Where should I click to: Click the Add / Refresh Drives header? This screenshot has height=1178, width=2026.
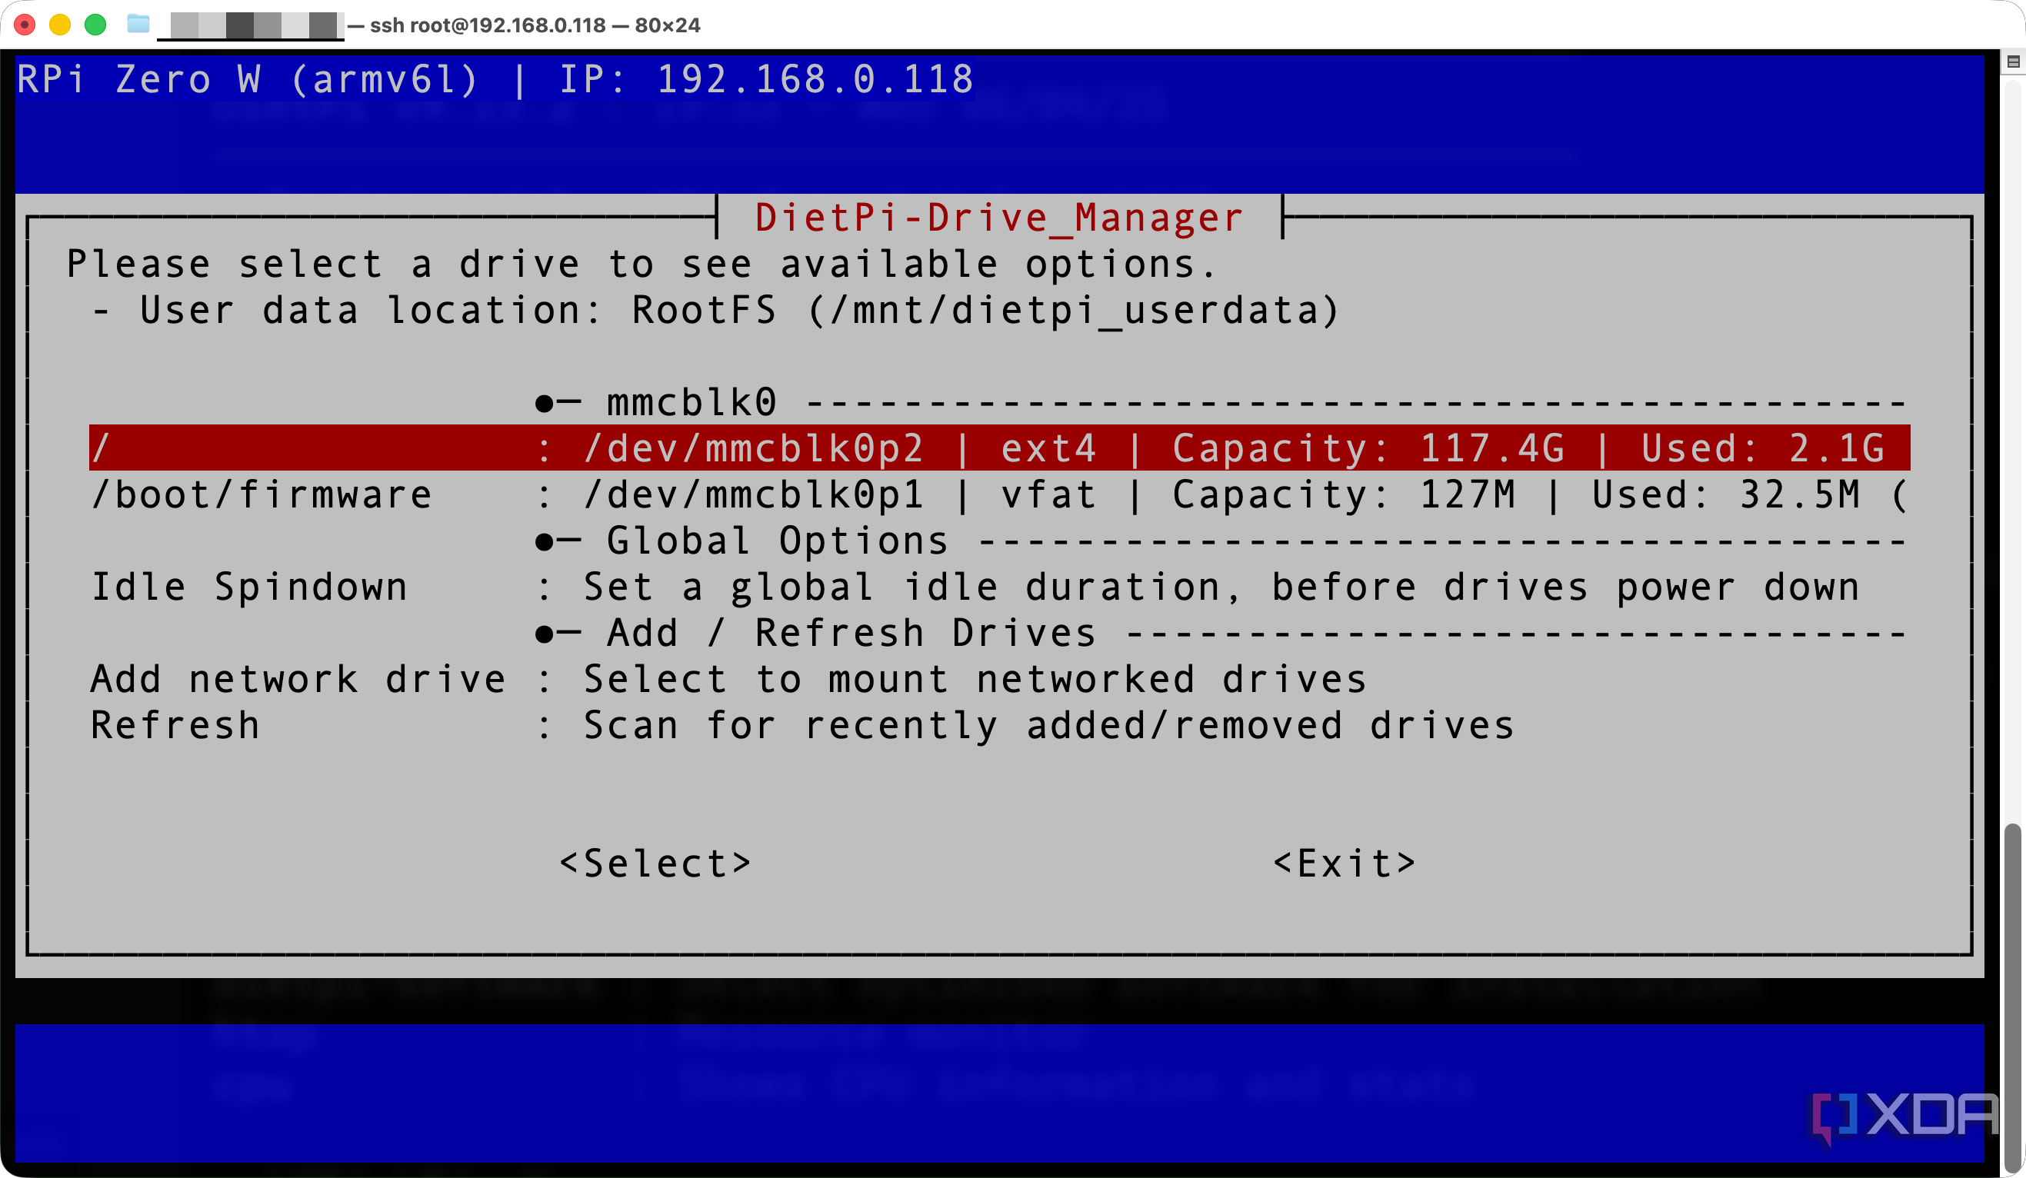coord(1221,632)
